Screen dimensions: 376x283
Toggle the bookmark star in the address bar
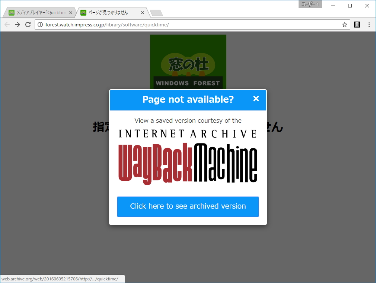coord(344,25)
